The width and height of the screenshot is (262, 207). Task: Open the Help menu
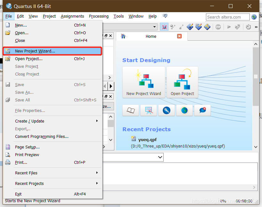coord(152,16)
